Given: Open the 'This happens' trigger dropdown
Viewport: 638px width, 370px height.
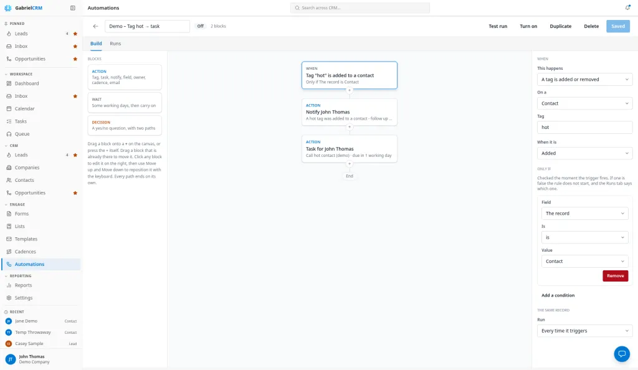Looking at the screenshot, I should pos(584,80).
